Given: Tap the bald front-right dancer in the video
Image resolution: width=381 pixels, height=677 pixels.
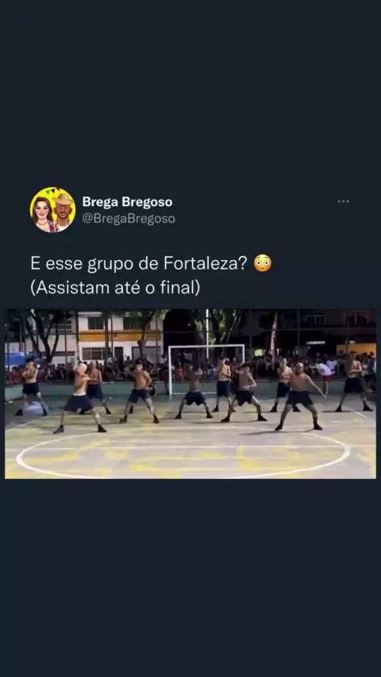Looking at the screenshot, I should pos(300,396).
